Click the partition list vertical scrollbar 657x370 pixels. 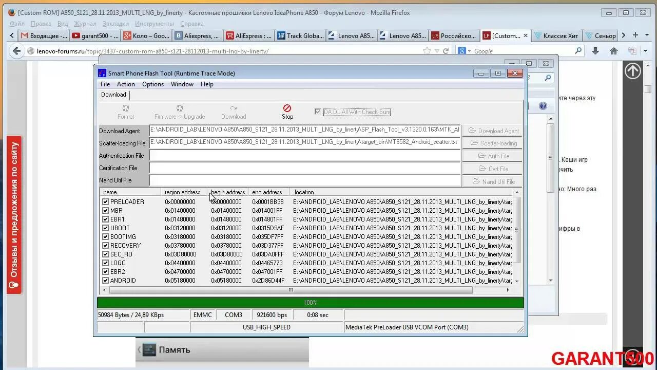click(516, 230)
